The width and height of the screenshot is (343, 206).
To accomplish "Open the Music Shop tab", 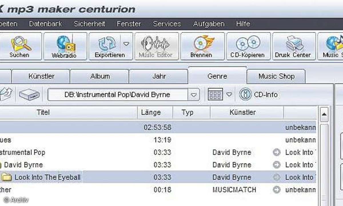I will point(276,76).
